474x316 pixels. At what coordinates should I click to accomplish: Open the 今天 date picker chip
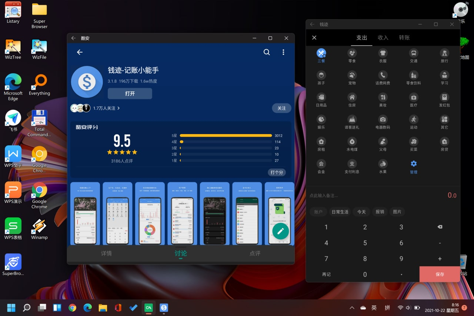click(x=361, y=212)
